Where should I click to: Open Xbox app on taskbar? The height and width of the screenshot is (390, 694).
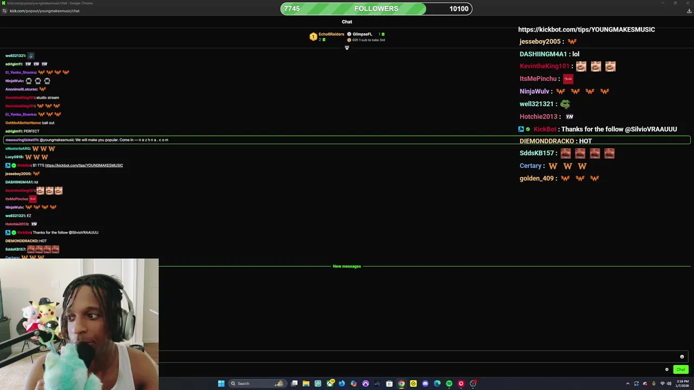pyautogui.click(x=330, y=383)
